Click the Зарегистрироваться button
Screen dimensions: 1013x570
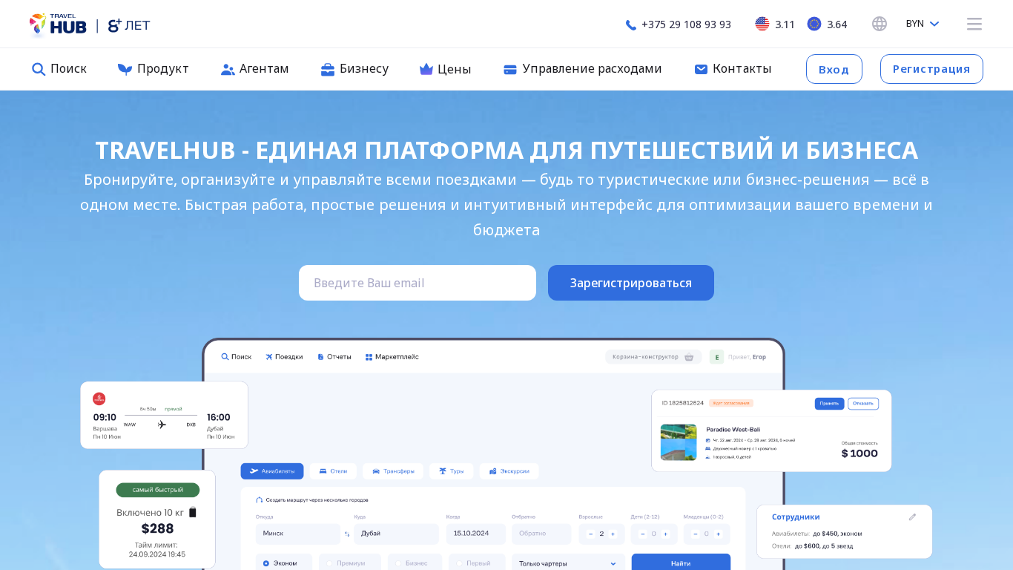point(631,283)
